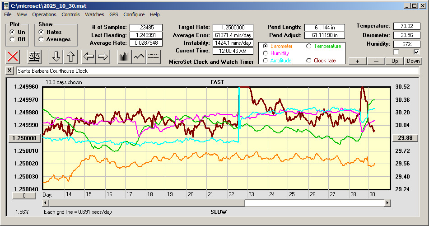Select the Clock rate radio button
Screen dimensions: 429x226
click(309, 61)
